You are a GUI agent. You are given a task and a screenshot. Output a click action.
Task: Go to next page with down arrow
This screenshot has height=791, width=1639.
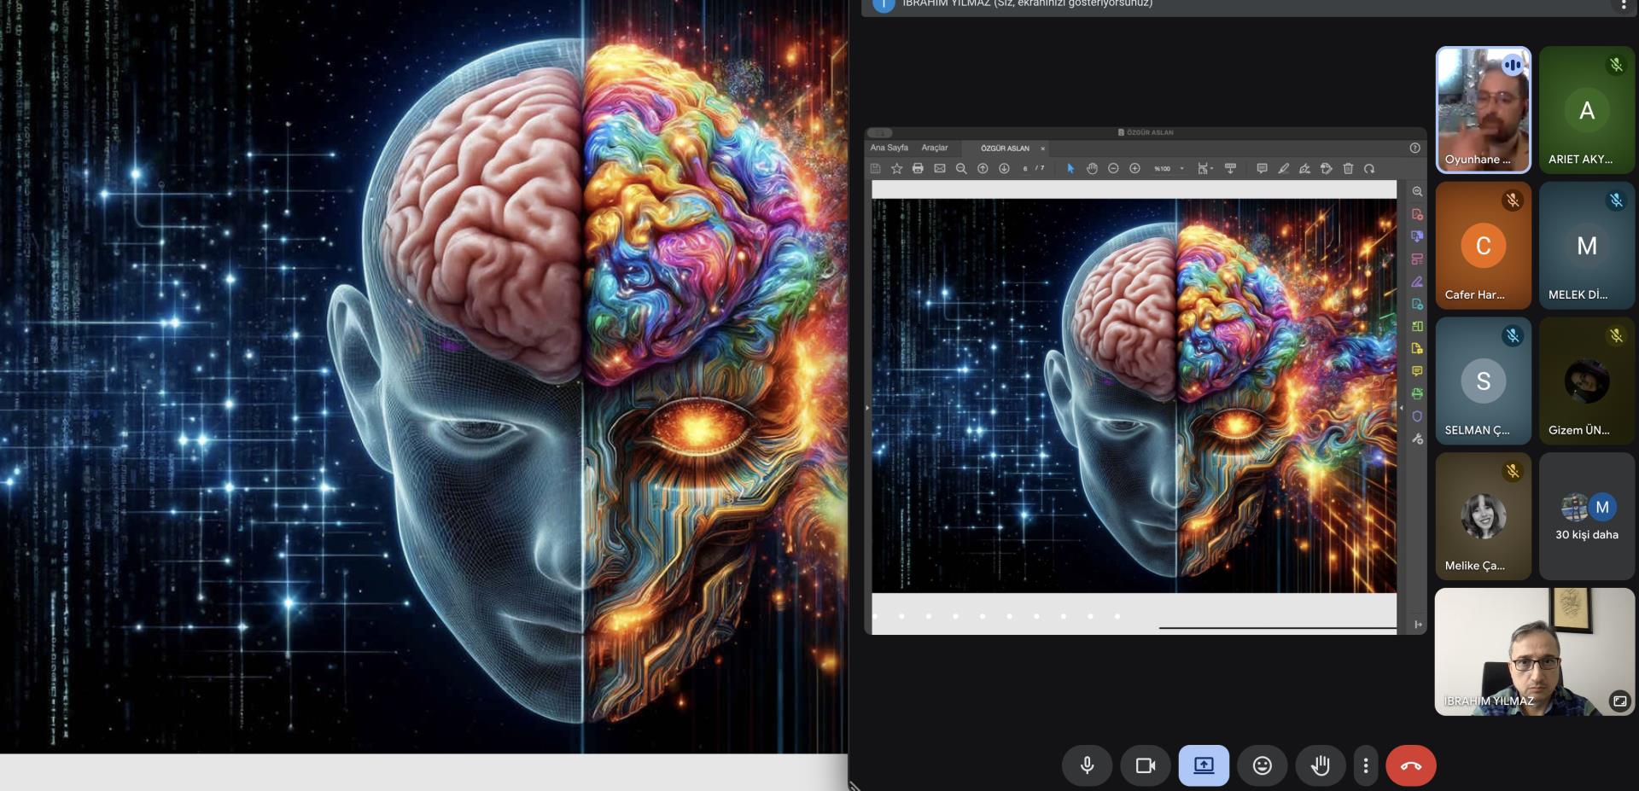click(1004, 169)
